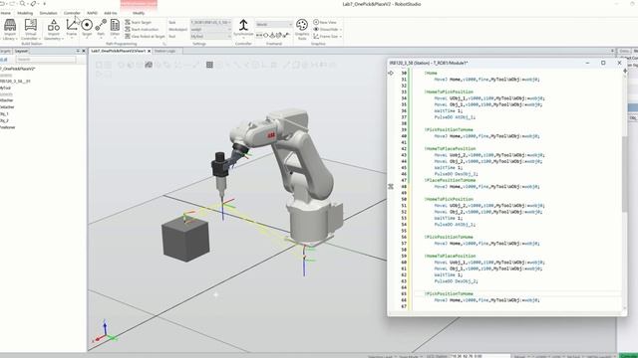Viewport: 638px width, 358px height.
Task: Click code line 31 MoveJ Home
Action: pos(486,80)
